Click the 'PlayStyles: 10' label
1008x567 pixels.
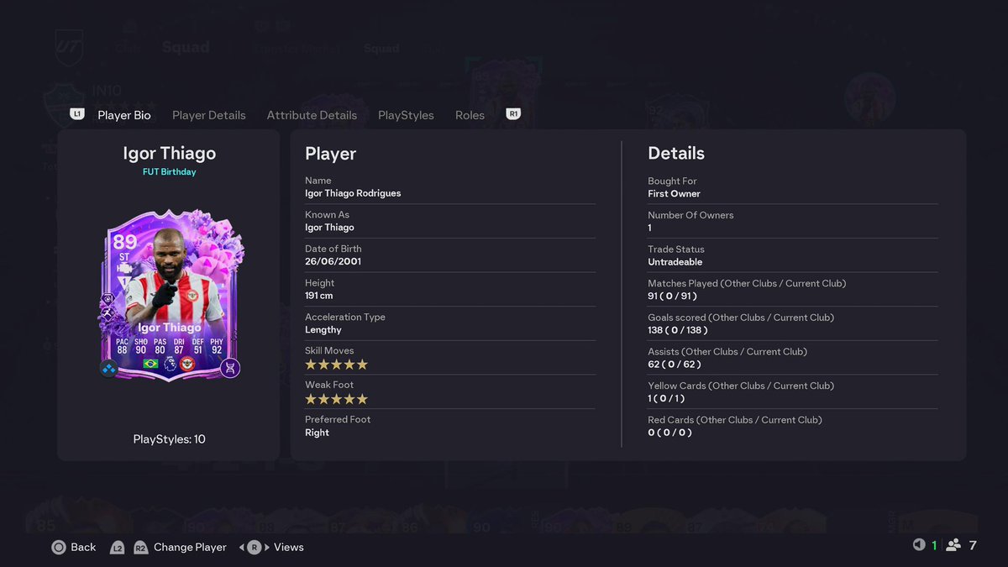[169, 439]
